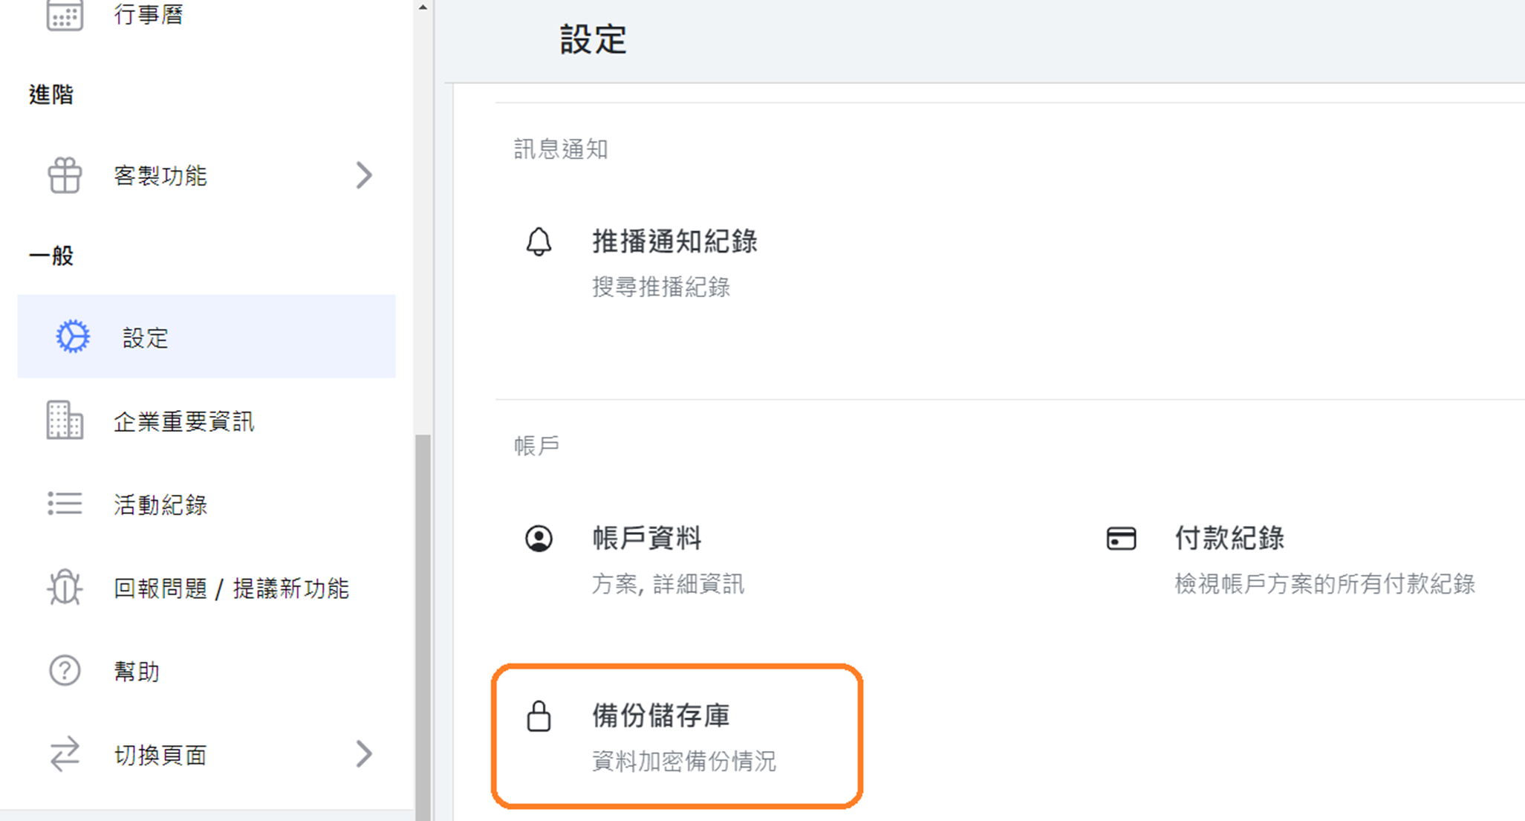Image resolution: width=1525 pixels, height=821 pixels.
Task: Expand 切換頁面 with its chevron arrow
Action: (x=363, y=754)
